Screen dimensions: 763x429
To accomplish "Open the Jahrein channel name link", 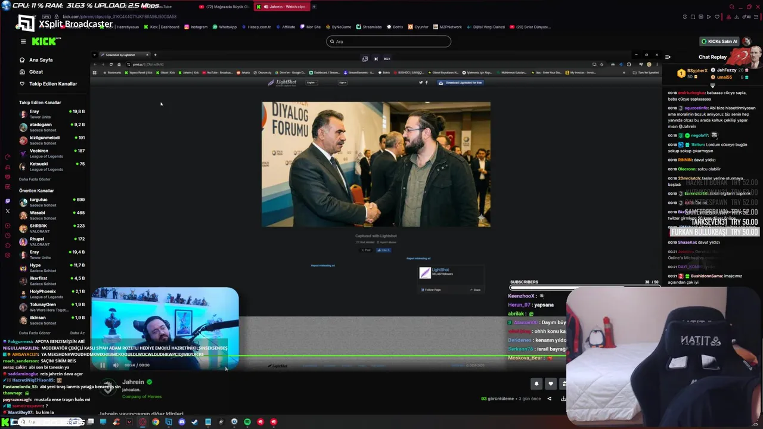I will click(x=133, y=382).
